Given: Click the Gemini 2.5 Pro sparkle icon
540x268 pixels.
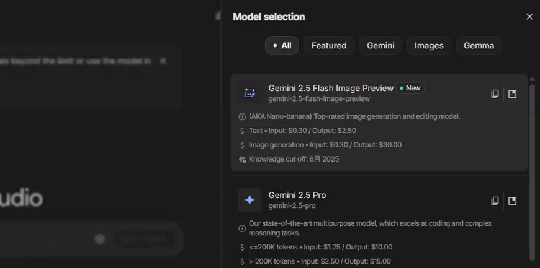Looking at the screenshot, I should [250, 200].
